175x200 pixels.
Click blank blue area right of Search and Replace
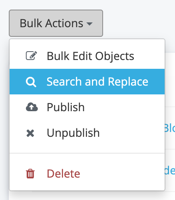(157, 82)
